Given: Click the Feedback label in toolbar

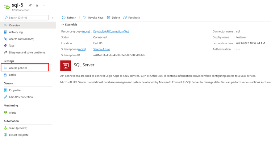Looking at the screenshot, I should 134,18.
